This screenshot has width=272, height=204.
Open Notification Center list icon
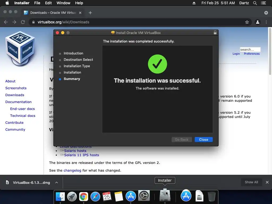(263, 3)
